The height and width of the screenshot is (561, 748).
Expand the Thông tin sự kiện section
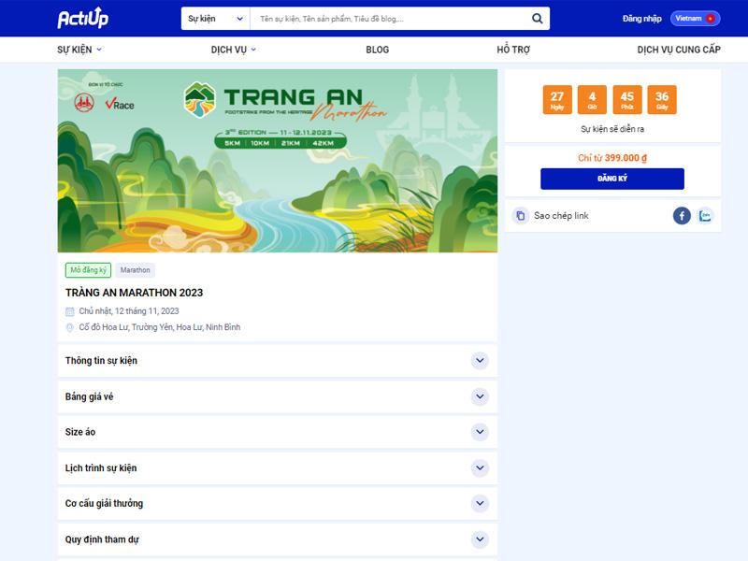480,361
